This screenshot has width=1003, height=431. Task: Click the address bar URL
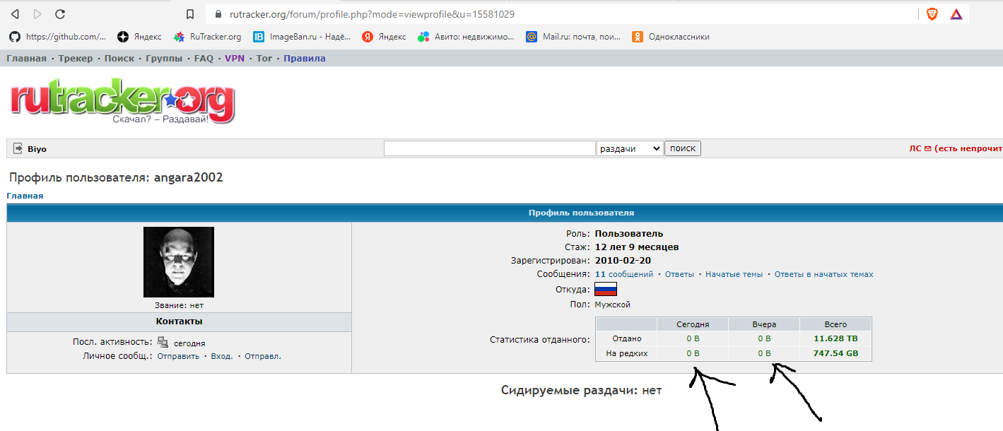tap(372, 14)
